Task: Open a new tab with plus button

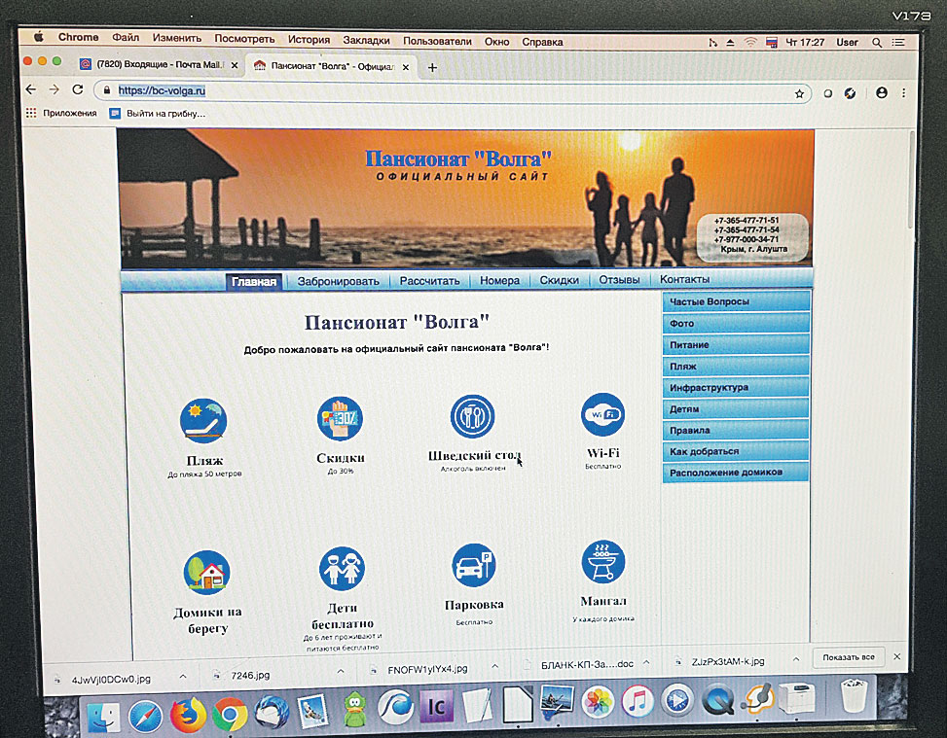Action: (433, 67)
